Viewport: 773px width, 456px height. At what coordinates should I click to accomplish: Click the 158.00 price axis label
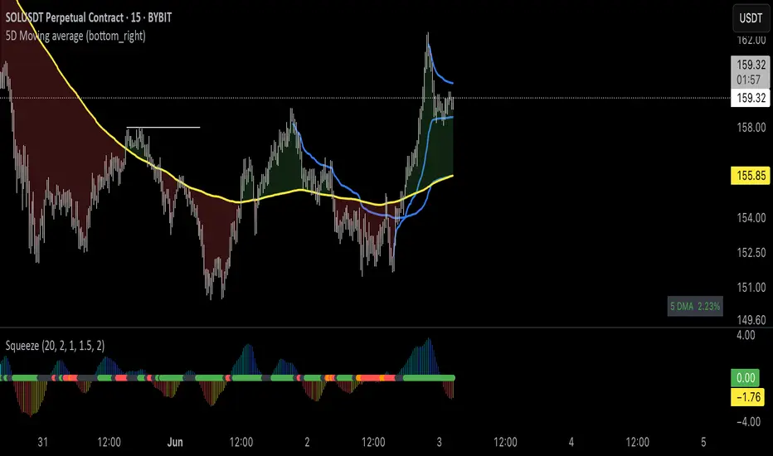tap(751, 128)
